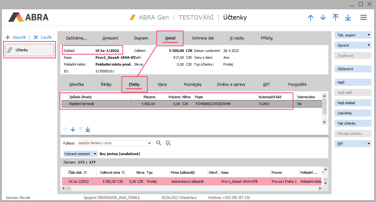Click the Zavřít close icon in sidebar
Viewport: 376px width, 202px height.
[36, 37]
